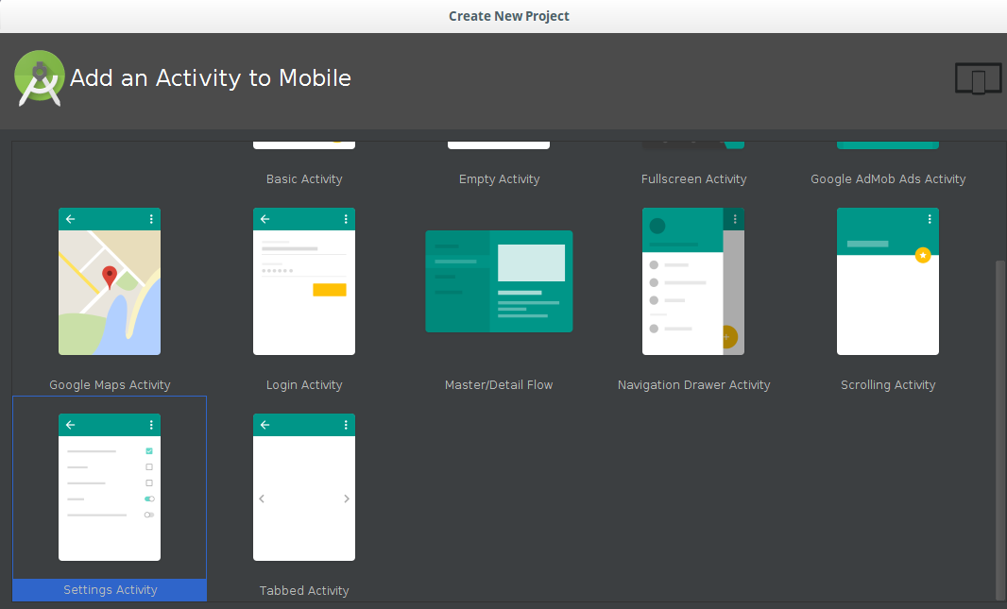Click the right chevron in Tabbed Activity preview
Image resolution: width=1007 pixels, height=609 pixels.
(x=347, y=499)
